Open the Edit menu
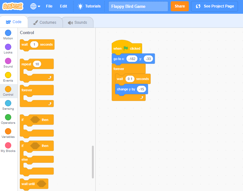 point(63,6)
